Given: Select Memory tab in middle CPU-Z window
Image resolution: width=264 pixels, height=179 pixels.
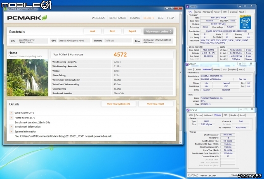Looking at the screenshot, I should pos(217,70).
